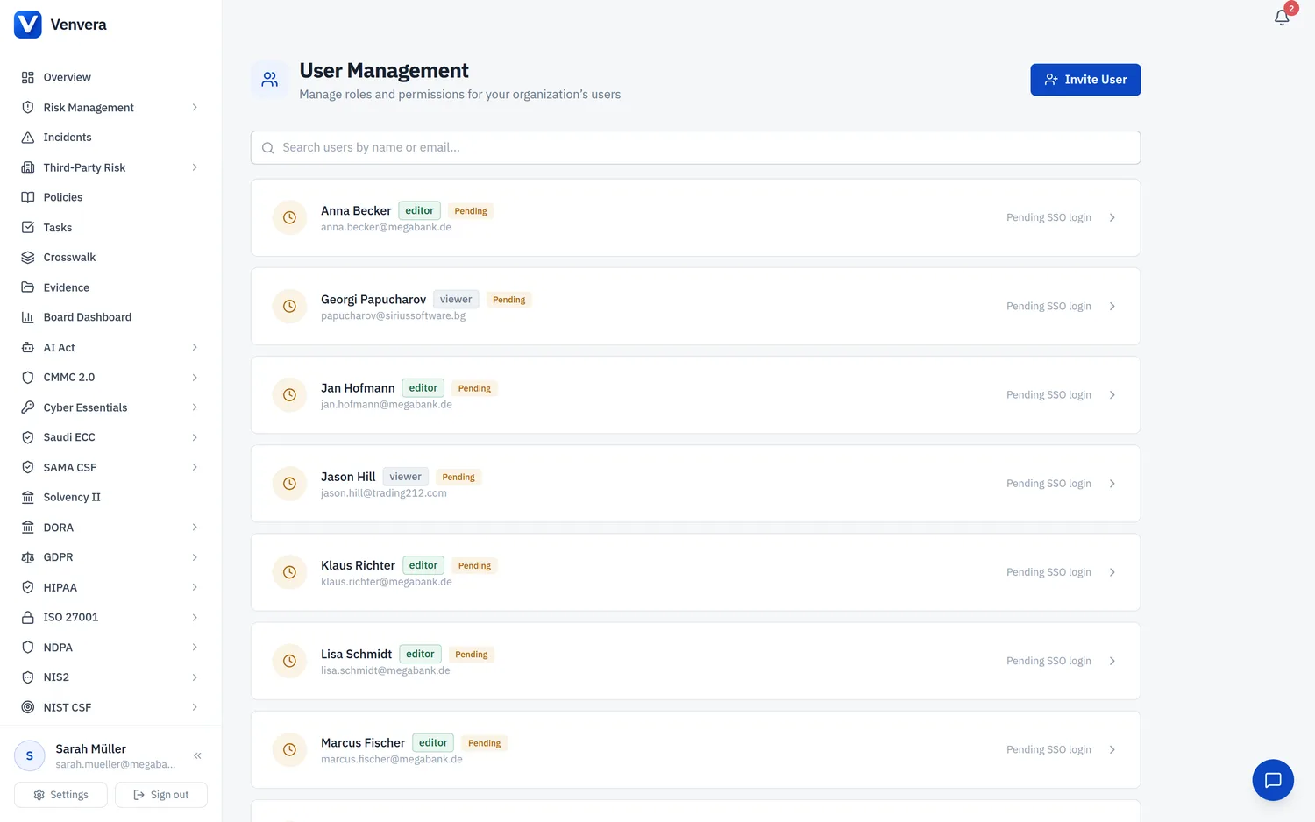This screenshot has width=1315, height=822.
Task: Expand the Risk Management submenu chevron
Action: 195,108
